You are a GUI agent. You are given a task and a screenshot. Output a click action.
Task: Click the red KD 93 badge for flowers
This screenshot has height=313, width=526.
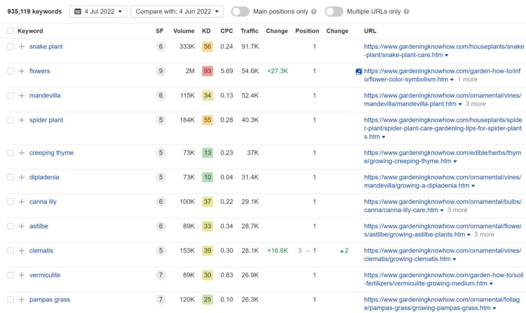[208, 71]
